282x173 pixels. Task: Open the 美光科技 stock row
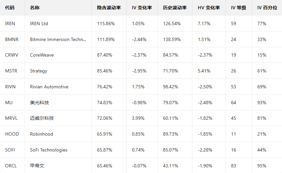point(39,103)
